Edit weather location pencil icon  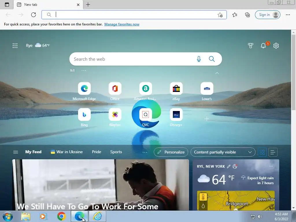click(x=229, y=166)
